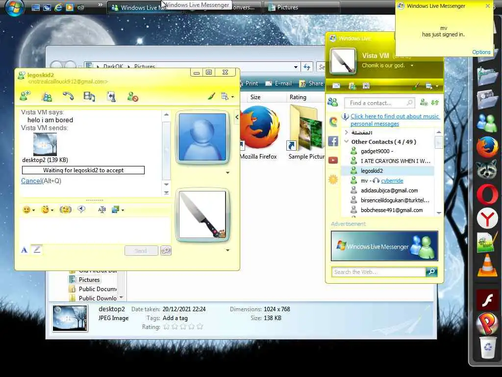Screen dimensions: 502x377
Task: Click the desktop2 image thumbnail in conversation
Action: (x=45, y=144)
